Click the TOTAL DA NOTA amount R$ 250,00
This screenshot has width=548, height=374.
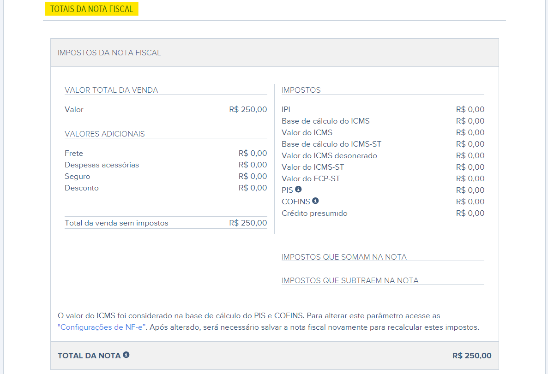click(472, 356)
